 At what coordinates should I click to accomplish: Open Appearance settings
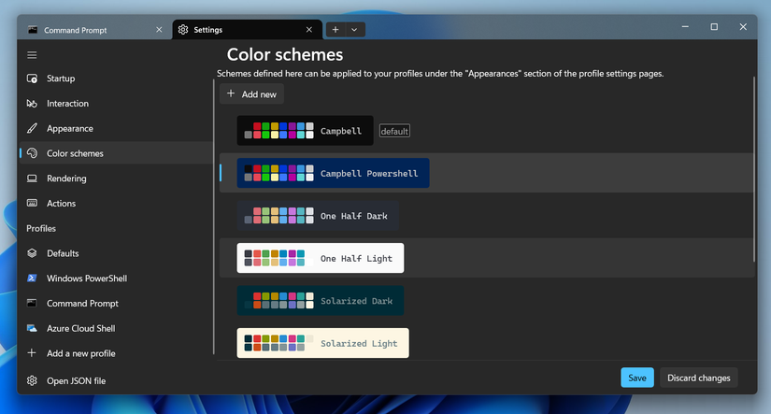(x=117, y=128)
